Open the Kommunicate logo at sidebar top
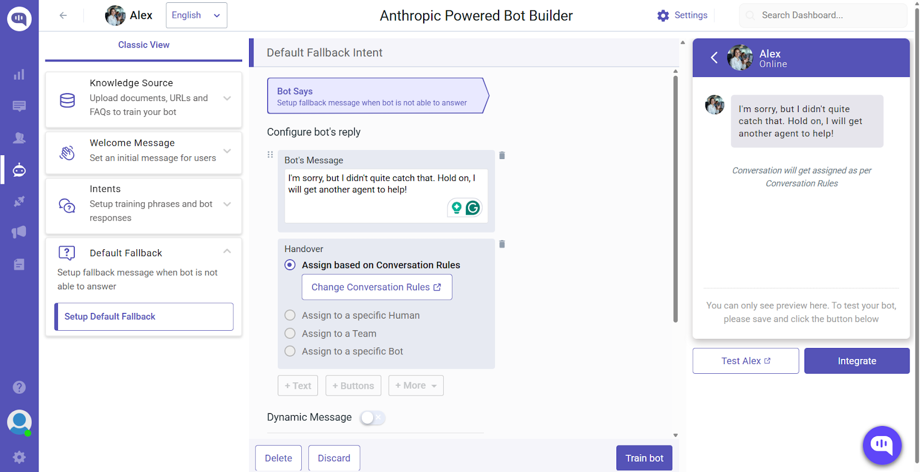Screen dimensions: 920x472 [x=19, y=19]
